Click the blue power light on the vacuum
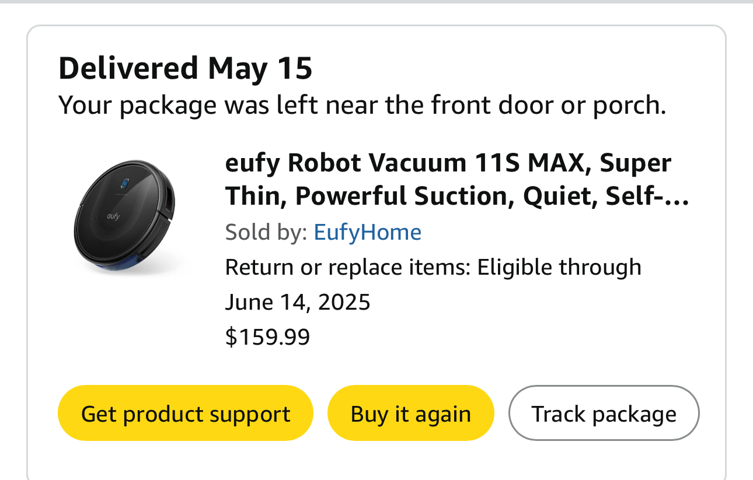Viewport: 753px width, 480px height. (x=125, y=182)
